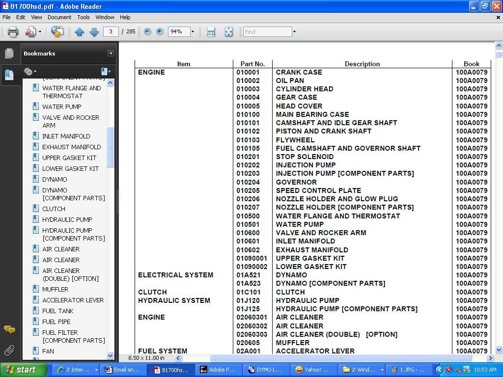503x377 pixels.
Task: Click the CRANK CASE description text
Action: pos(299,73)
